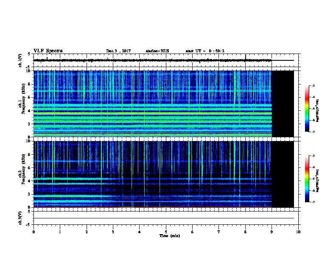The width and height of the screenshot is (336, 260).
Task: Click the ch.1 spectrogram panel
Action: click(x=164, y=104)
